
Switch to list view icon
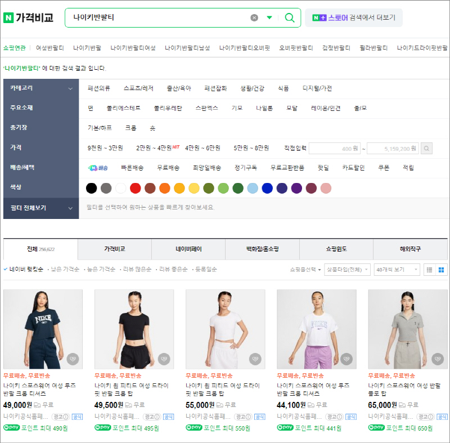click(x=429, y=270)
